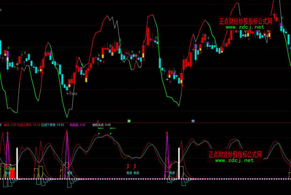Click the right red arrow of the 低进 pair

point(135,166)
